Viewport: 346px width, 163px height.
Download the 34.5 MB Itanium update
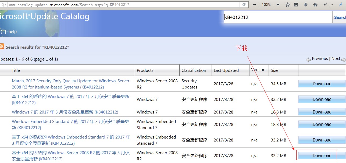click(x=322, y=84)
